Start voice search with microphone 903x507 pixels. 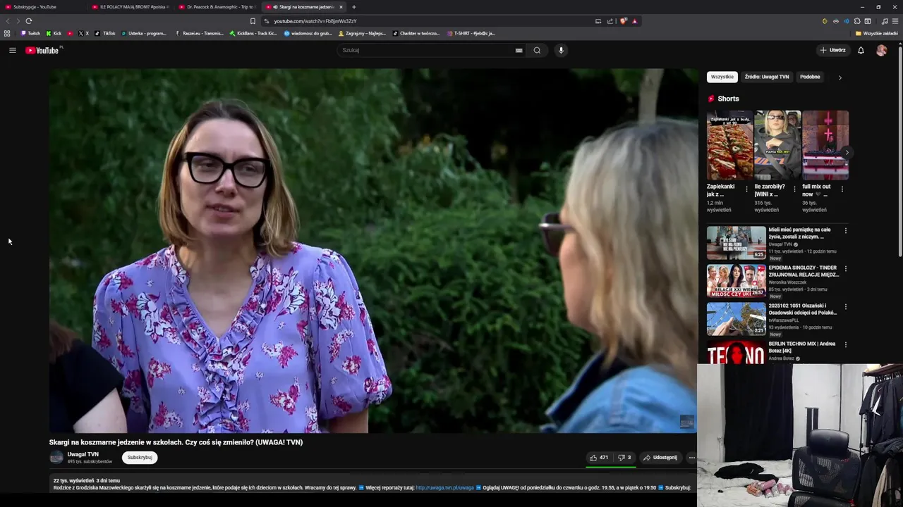pyautogui.click(x=561, y=50)
